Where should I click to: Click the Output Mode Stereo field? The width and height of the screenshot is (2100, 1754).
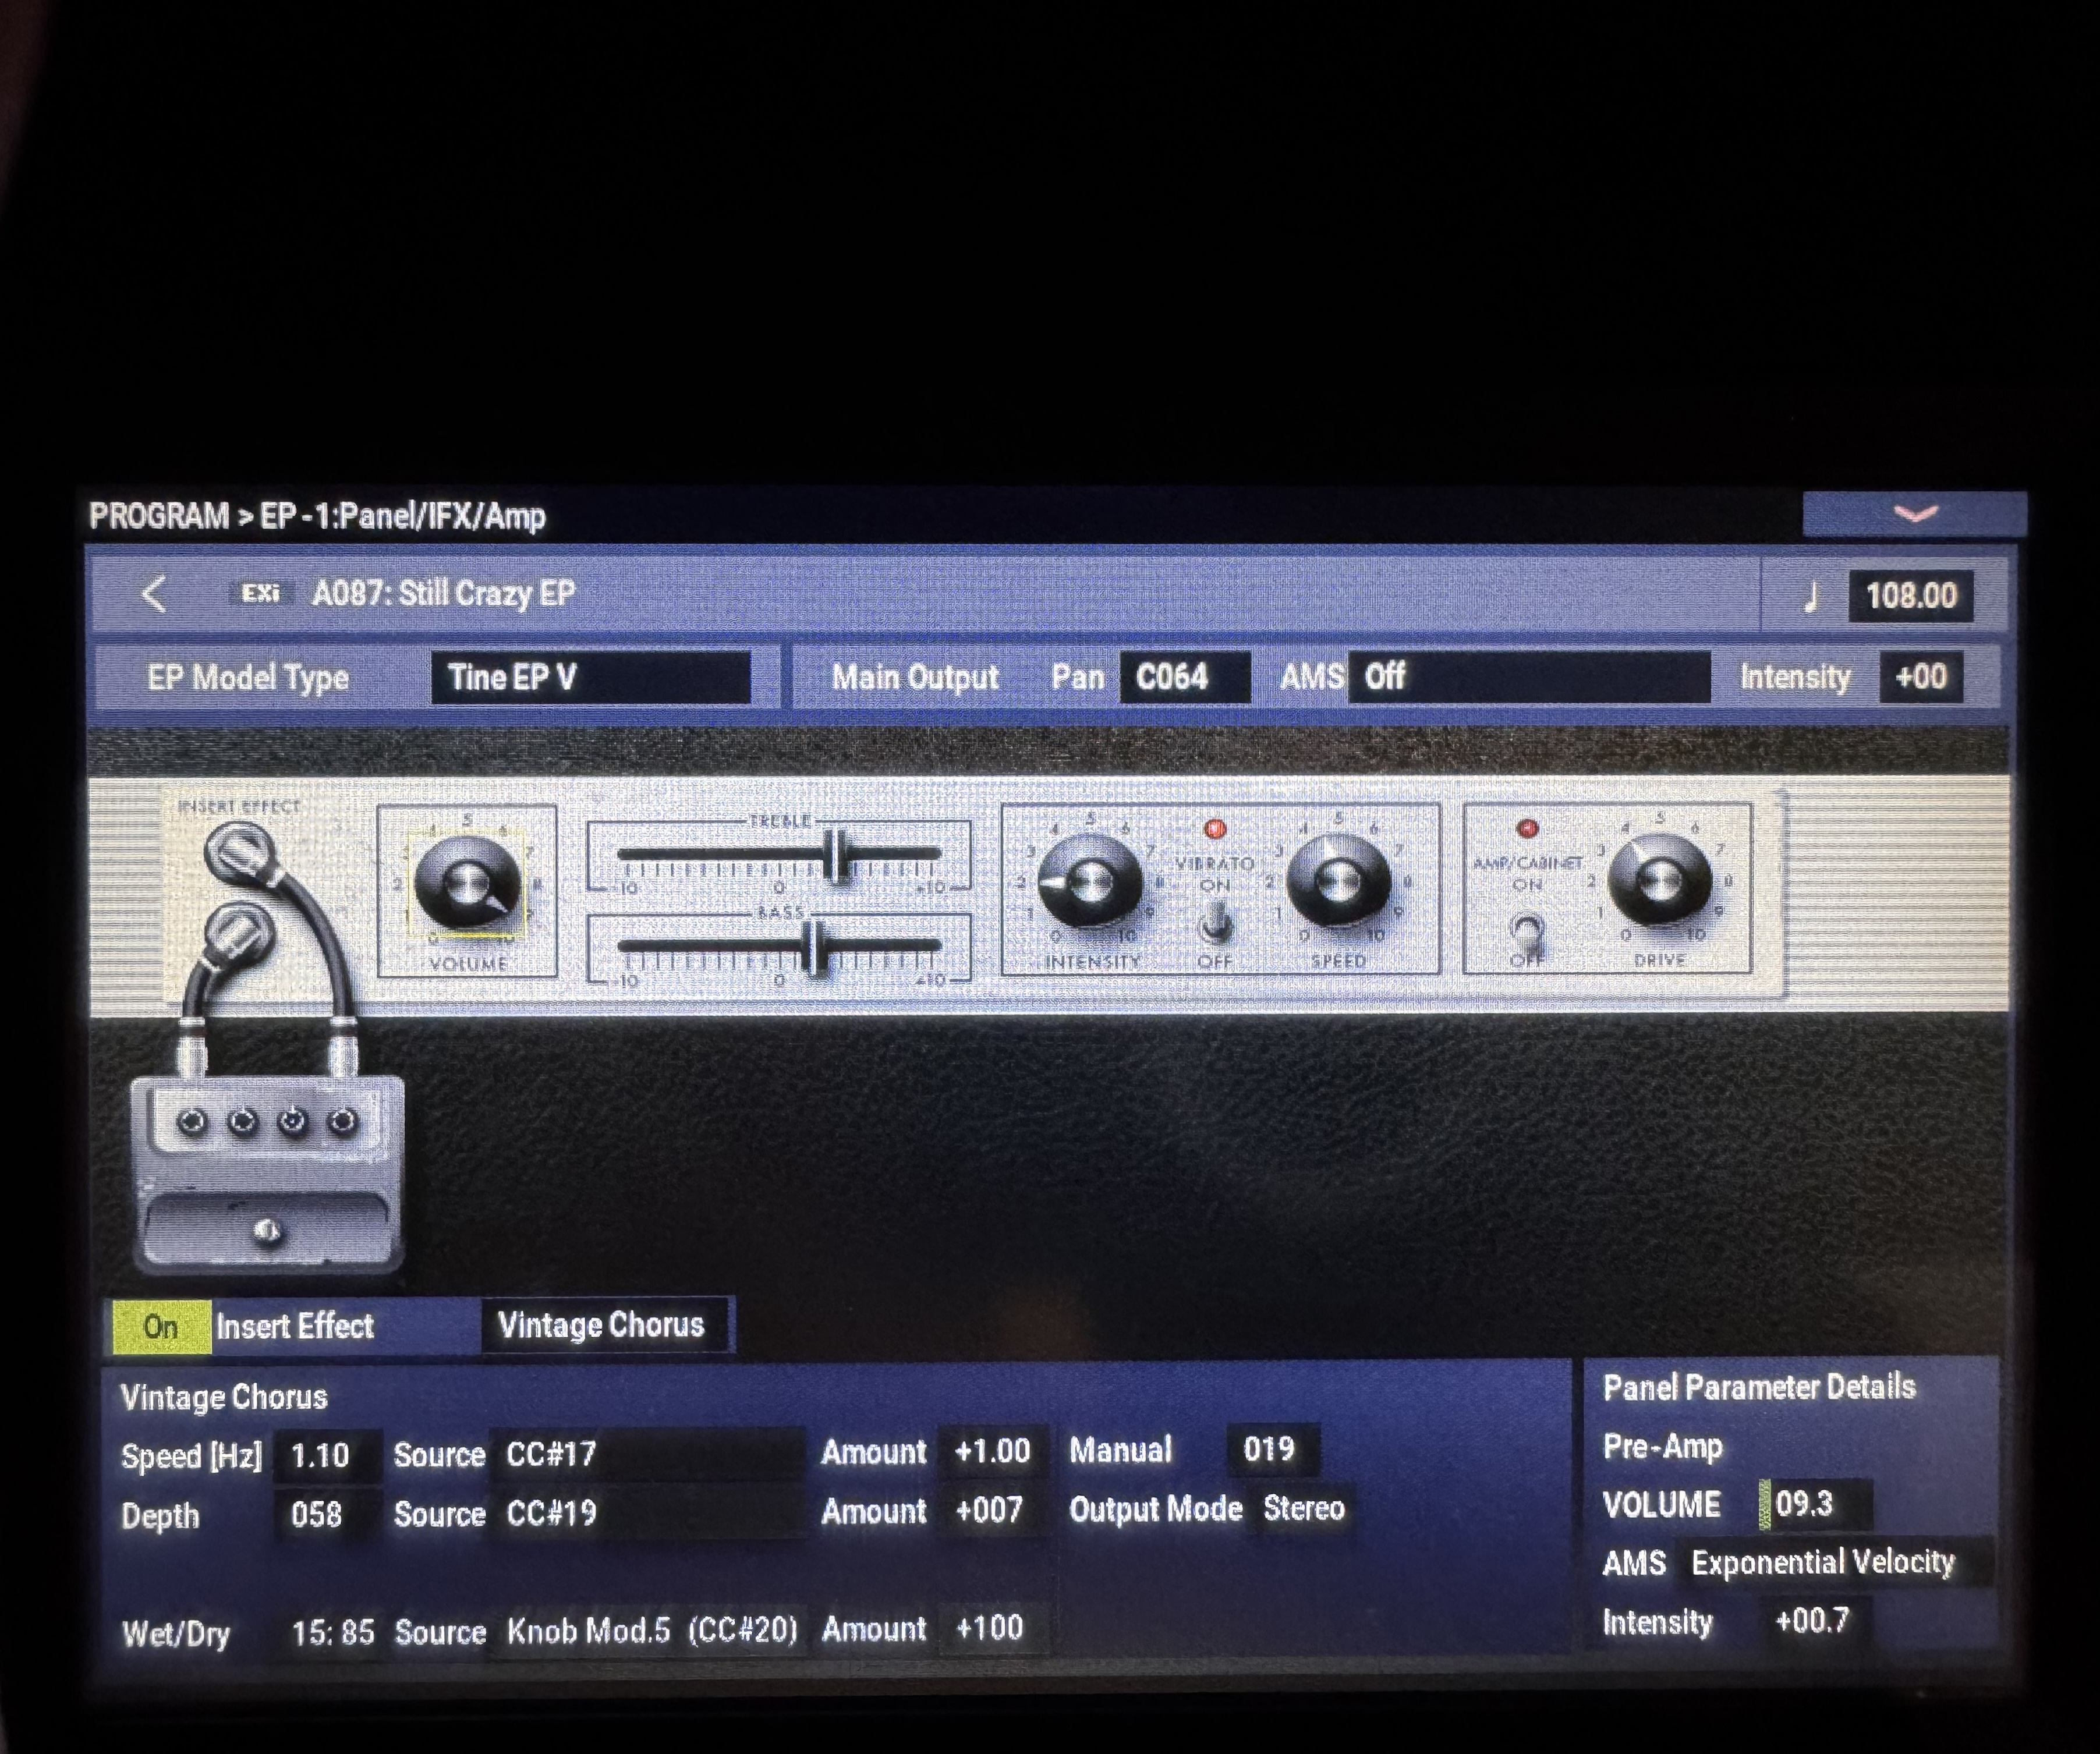click(x=1303, y=1508)
